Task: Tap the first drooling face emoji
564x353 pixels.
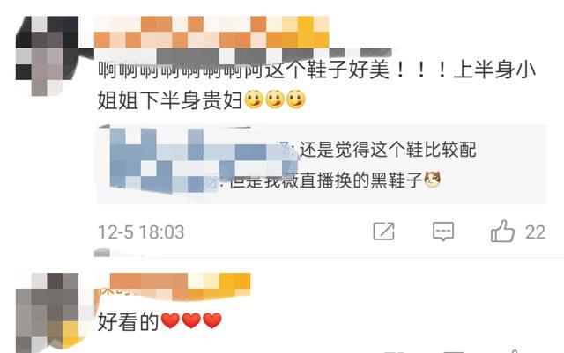Action: point(254,99)
